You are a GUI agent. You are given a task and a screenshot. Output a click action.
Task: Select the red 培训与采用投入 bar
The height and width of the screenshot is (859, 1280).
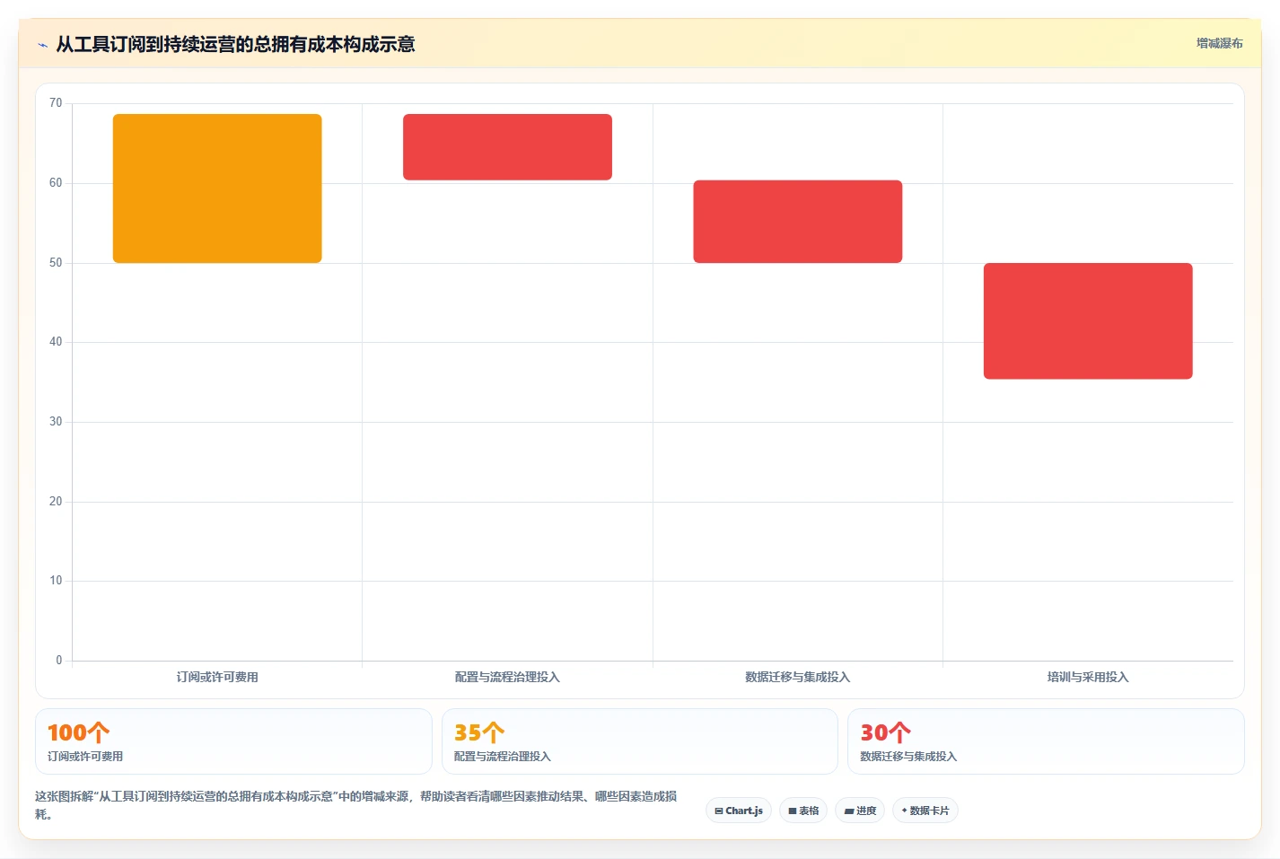(1088, 321)
